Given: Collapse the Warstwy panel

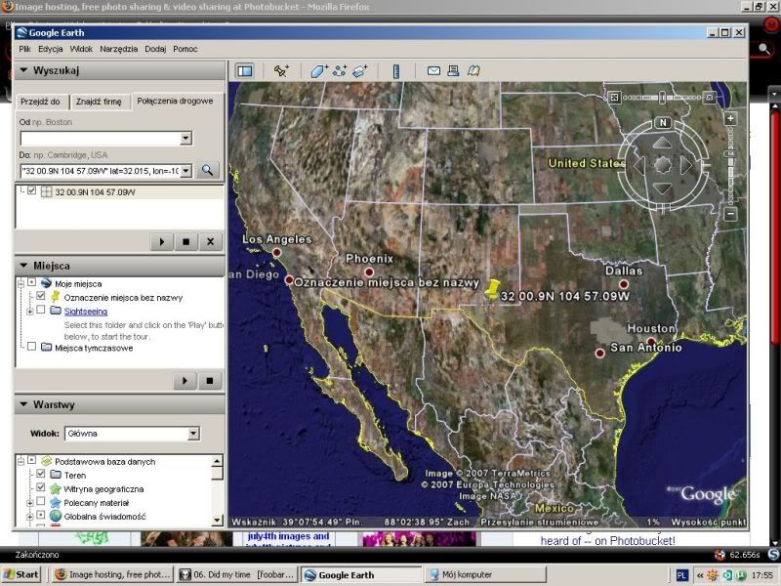Looking at the screenshot, I should point(23,404).
